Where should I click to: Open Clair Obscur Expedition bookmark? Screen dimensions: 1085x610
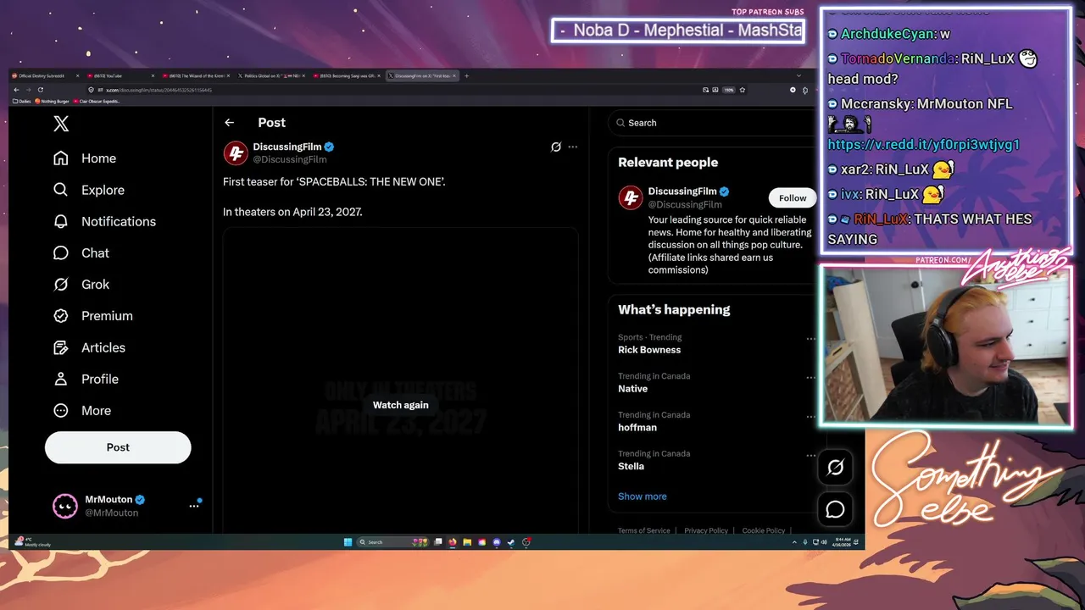point(98,102)
